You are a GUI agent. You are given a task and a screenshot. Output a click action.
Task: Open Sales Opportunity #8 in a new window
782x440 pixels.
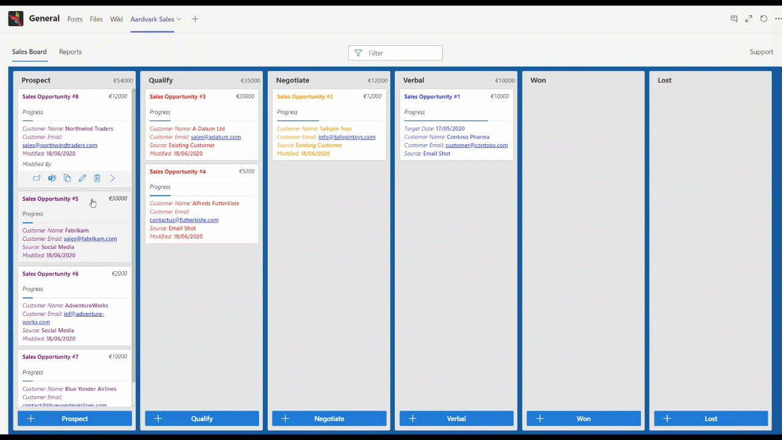(37, 178)
